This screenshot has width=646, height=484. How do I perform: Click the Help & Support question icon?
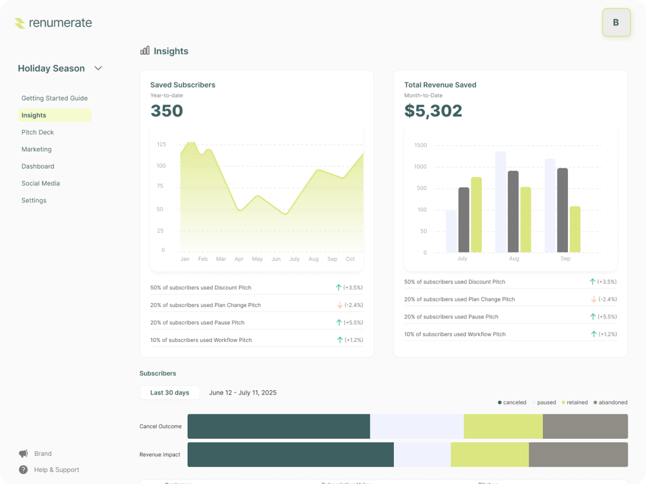(23, 469)
